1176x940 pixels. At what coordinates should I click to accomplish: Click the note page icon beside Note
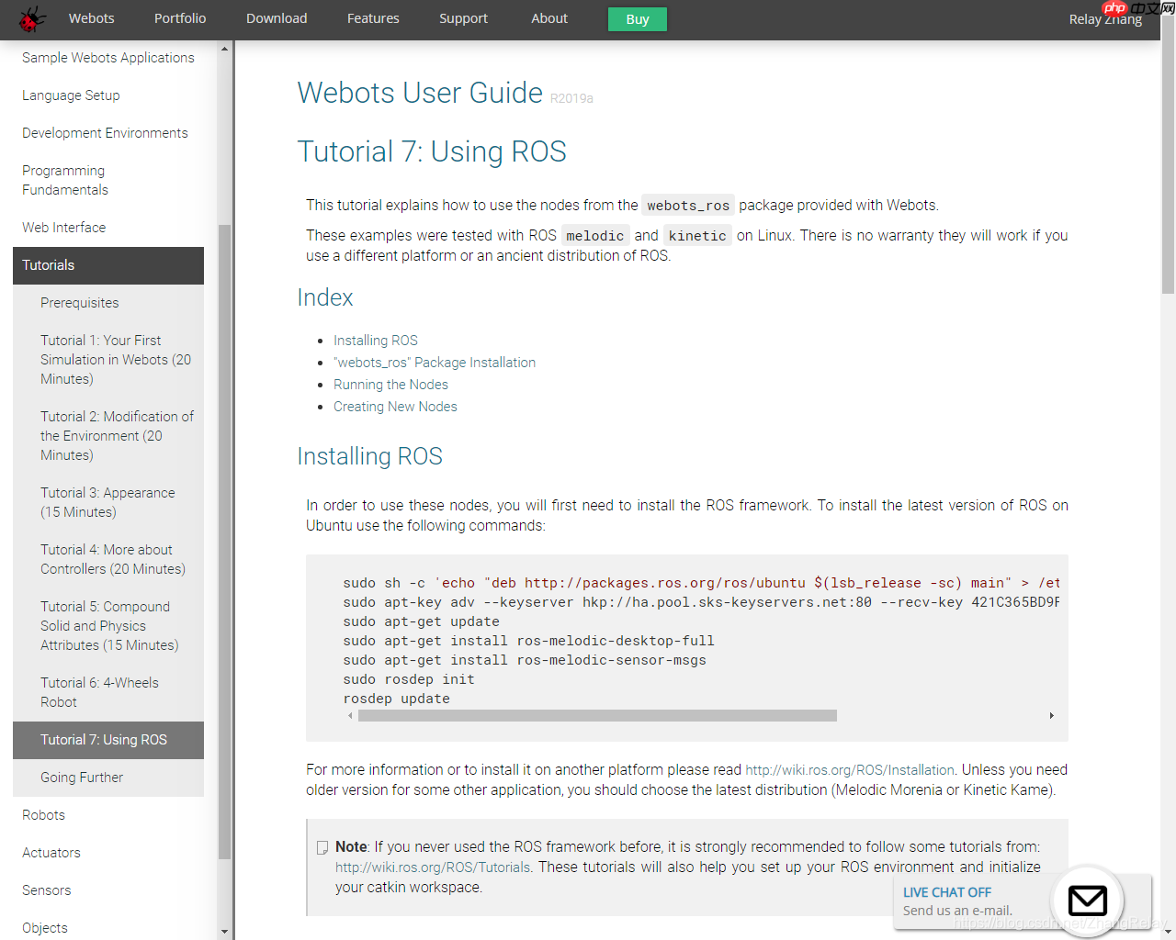pos(322,847)
